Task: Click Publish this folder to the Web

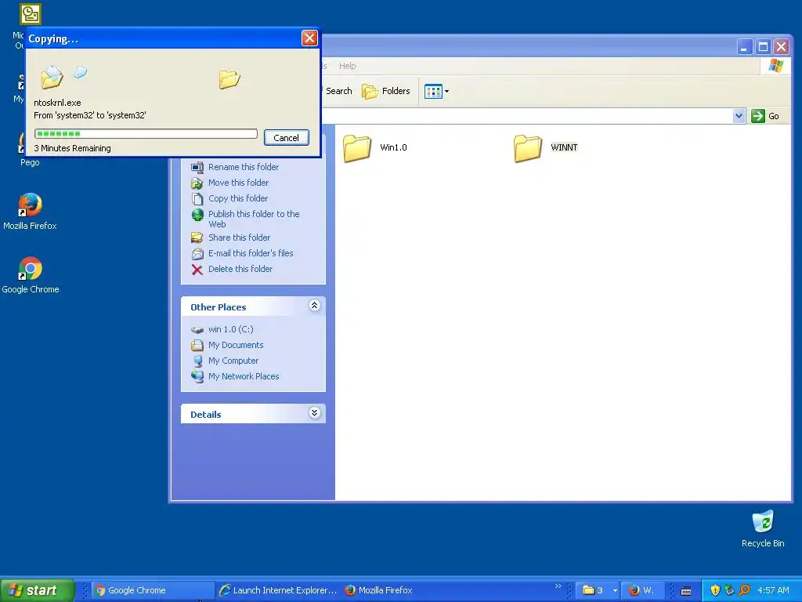Action: pyautogui.click(x=254, y=219)
